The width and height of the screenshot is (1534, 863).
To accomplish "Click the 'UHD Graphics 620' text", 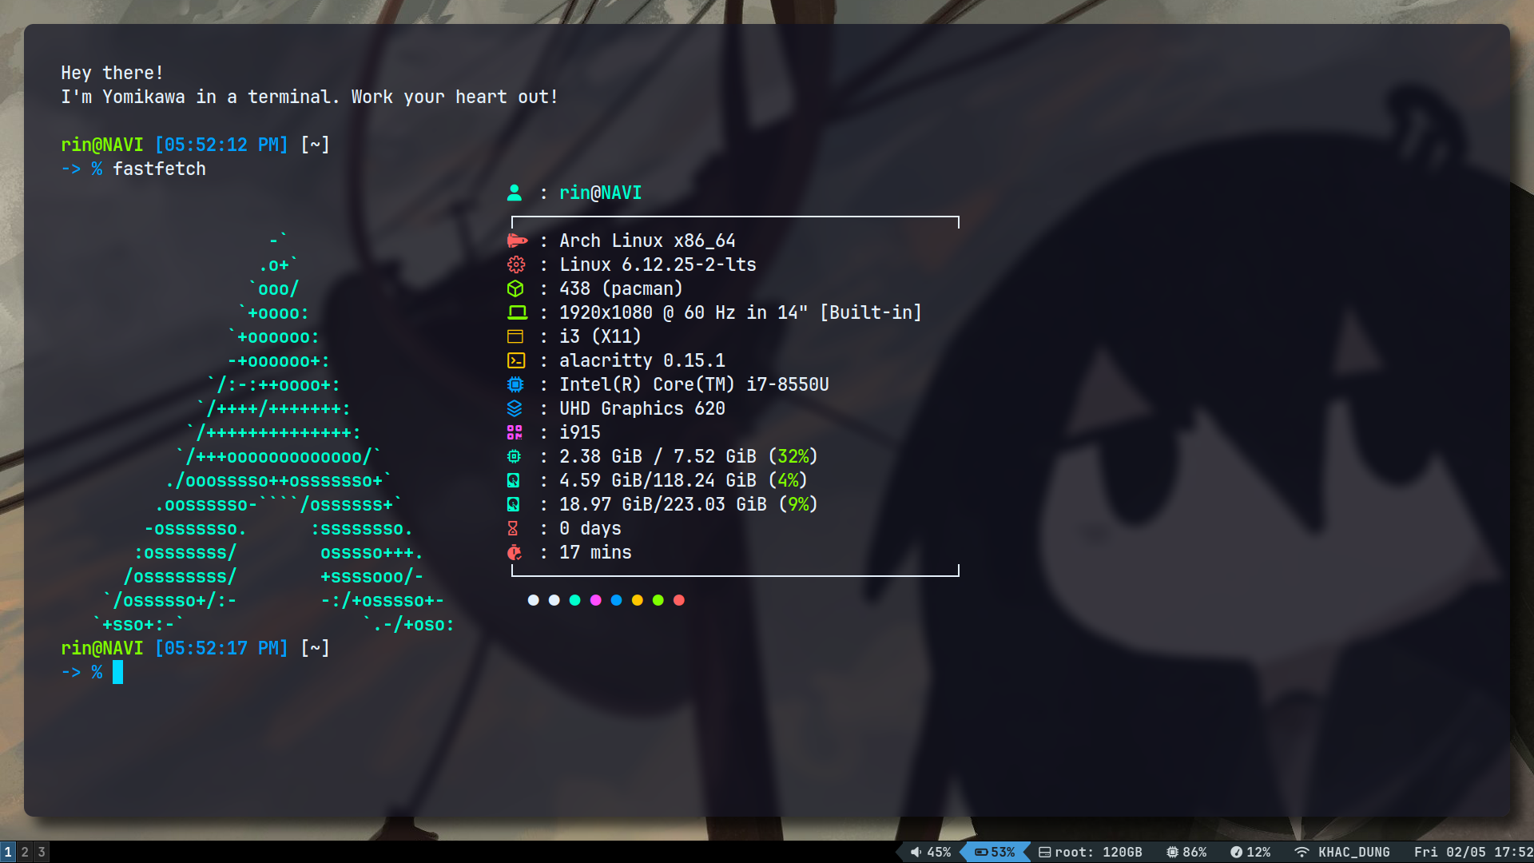I will [x=642, y=408].
